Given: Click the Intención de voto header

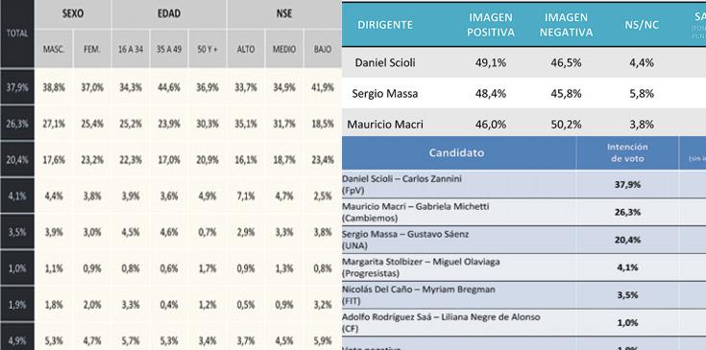Looking at the screenshot, I should click(x=627, y=152).
